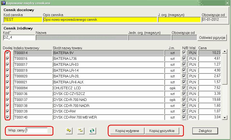Click the yellow plus select-all icon
The width and height of the screenshot is (231, 140).
[69, 131]
